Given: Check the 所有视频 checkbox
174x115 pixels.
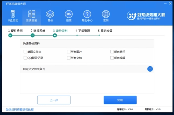Looking at the screenshot, I should pyautogui.click(x=112, y=58).
